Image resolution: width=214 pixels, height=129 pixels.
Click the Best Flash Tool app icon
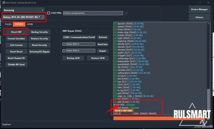coord(4,3)
